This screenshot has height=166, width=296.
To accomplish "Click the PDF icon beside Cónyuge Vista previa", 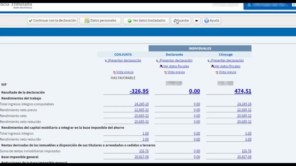I will click(x=217, y=73).
